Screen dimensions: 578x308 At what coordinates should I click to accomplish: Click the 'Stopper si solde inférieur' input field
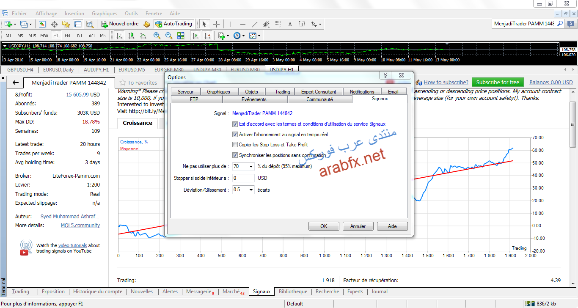(244, 178)
